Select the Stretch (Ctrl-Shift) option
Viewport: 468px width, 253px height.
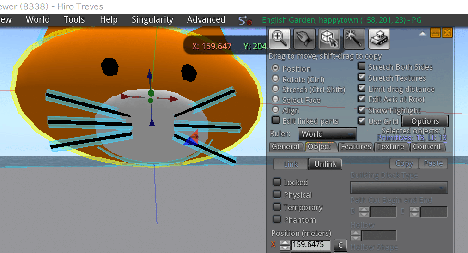(275, 89)
